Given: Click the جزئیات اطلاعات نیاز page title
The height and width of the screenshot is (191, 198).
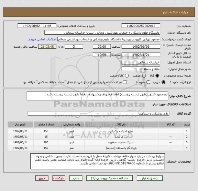Looking at the screenshot, I should [175, 12].
